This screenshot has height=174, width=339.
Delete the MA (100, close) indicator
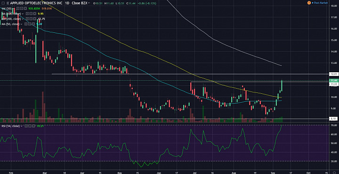(34, 14)
